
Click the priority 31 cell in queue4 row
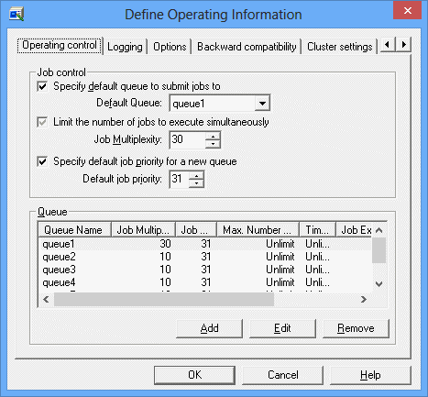tap(206, 282)
